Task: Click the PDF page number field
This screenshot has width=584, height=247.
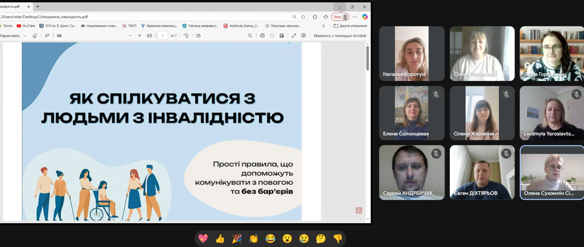Action: 163,36
